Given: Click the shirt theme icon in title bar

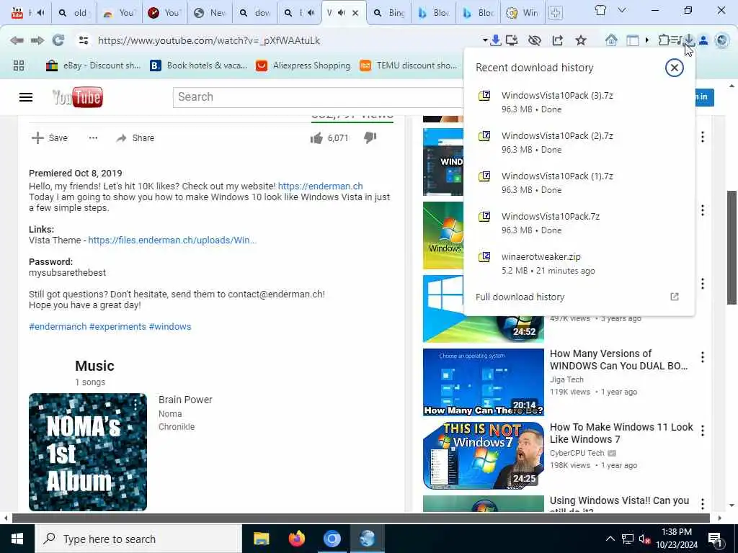Looking at the screenshot, I should click(x=600, y=10).
